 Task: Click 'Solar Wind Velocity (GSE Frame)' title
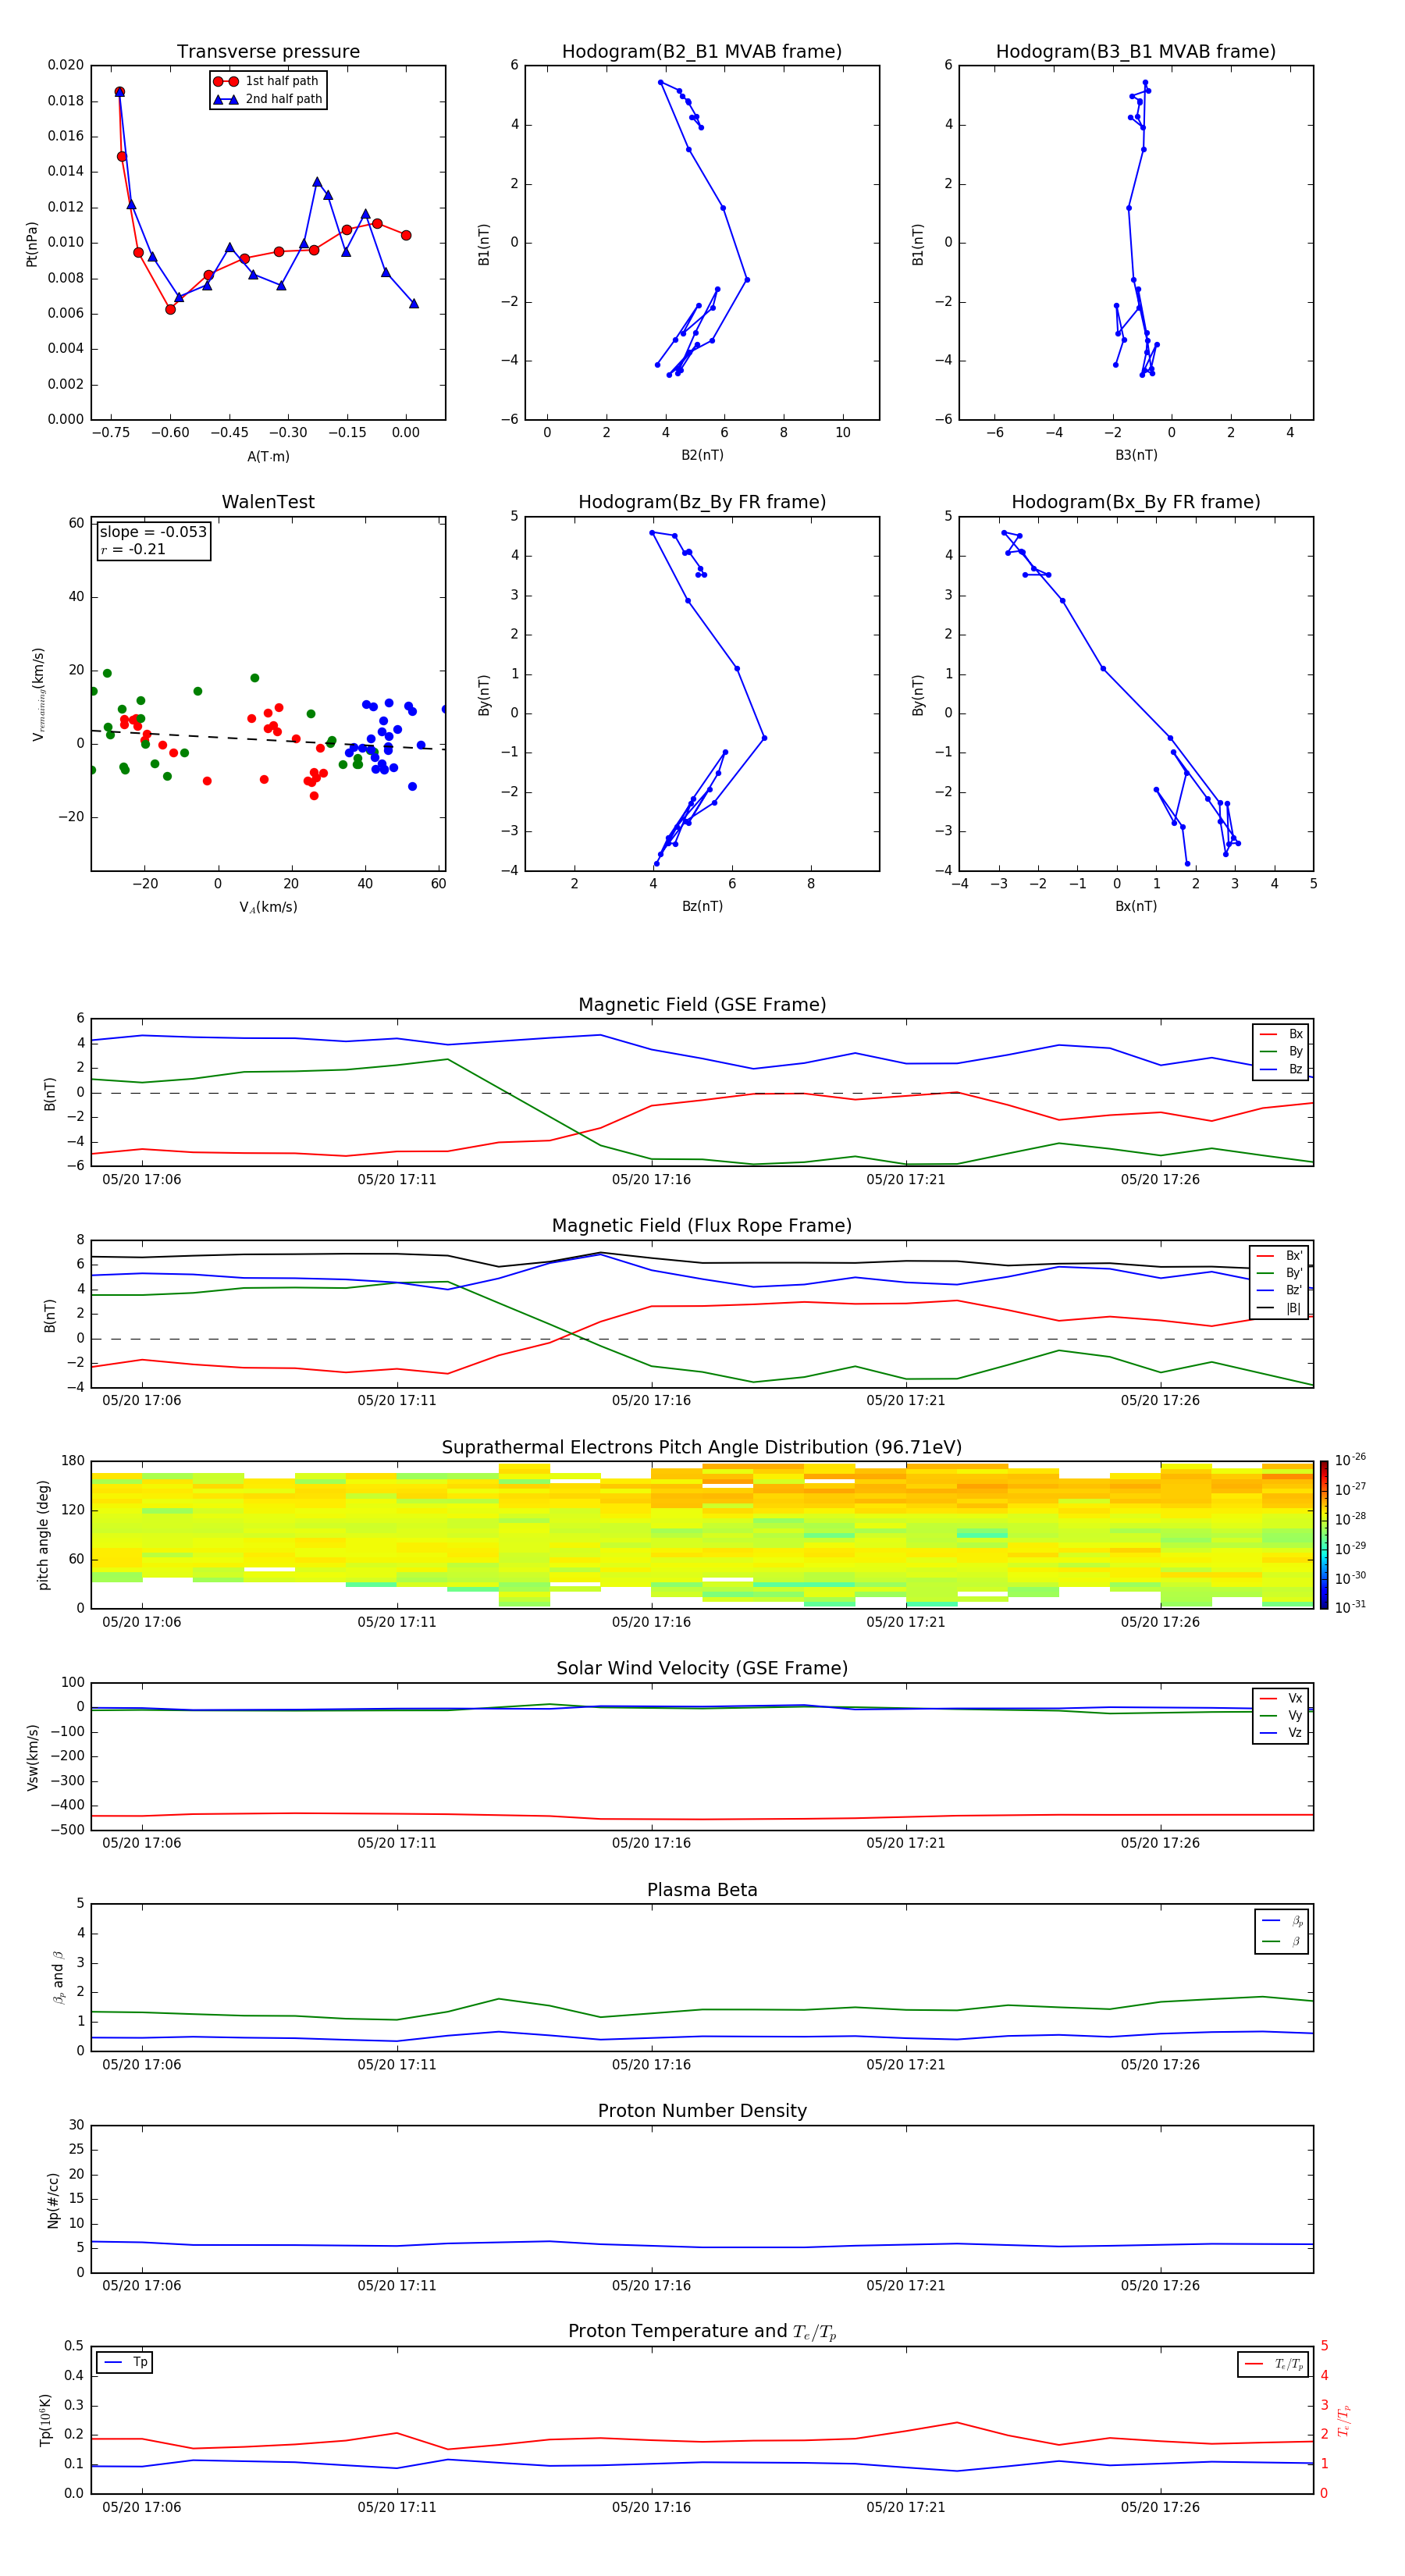[x=702, y=1668]
